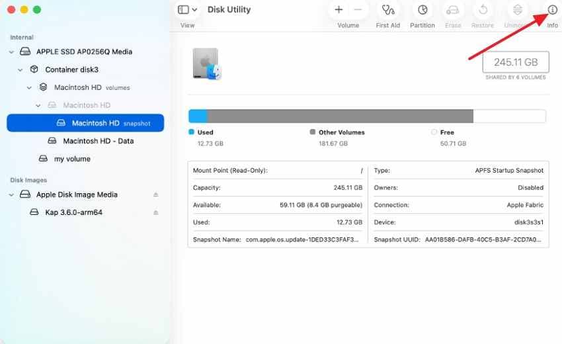This screenshot has height=344, width=562.
Task: Eject Kap 3.6.0-arm64 volume
Action: point(156,213)
